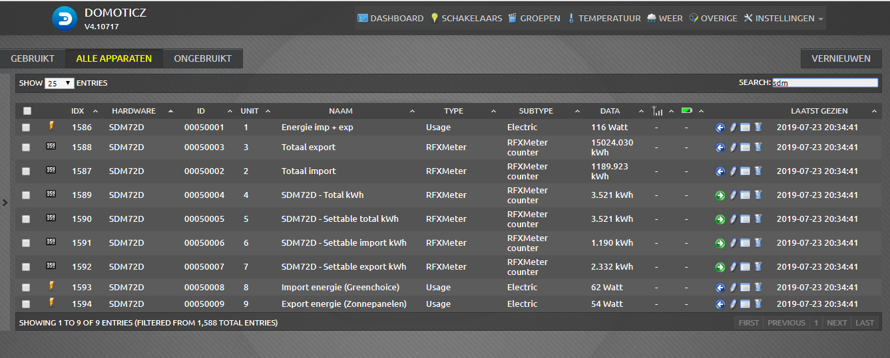Click the Domoticz logo
Image resolution: width=890 pixels, height=358 pixels.
65,19
